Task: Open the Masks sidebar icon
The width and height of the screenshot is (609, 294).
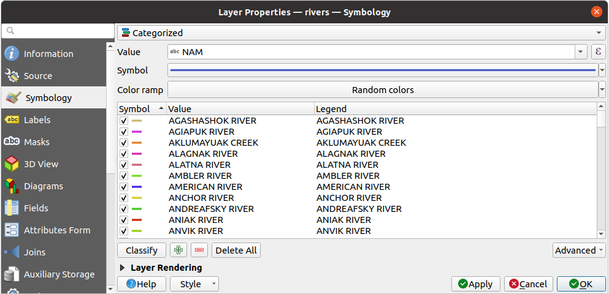Action: (12, 142)
